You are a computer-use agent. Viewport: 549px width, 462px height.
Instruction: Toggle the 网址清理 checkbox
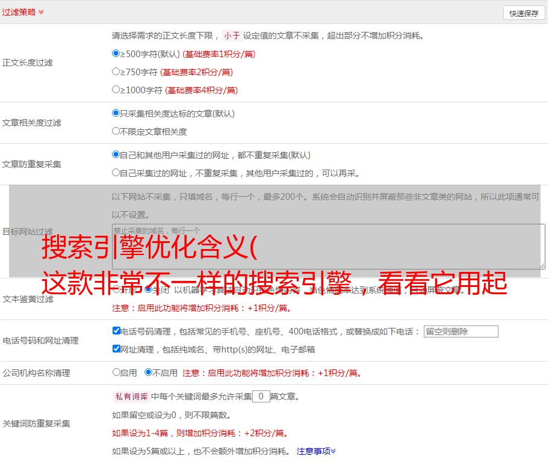(116, 349)
